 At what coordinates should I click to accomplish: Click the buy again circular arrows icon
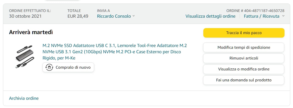point(49,67)
